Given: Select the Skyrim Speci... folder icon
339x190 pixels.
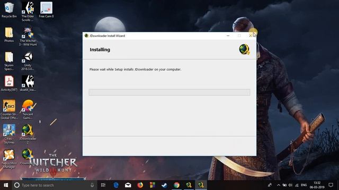Looking at the screenshot, I should 9,61.
